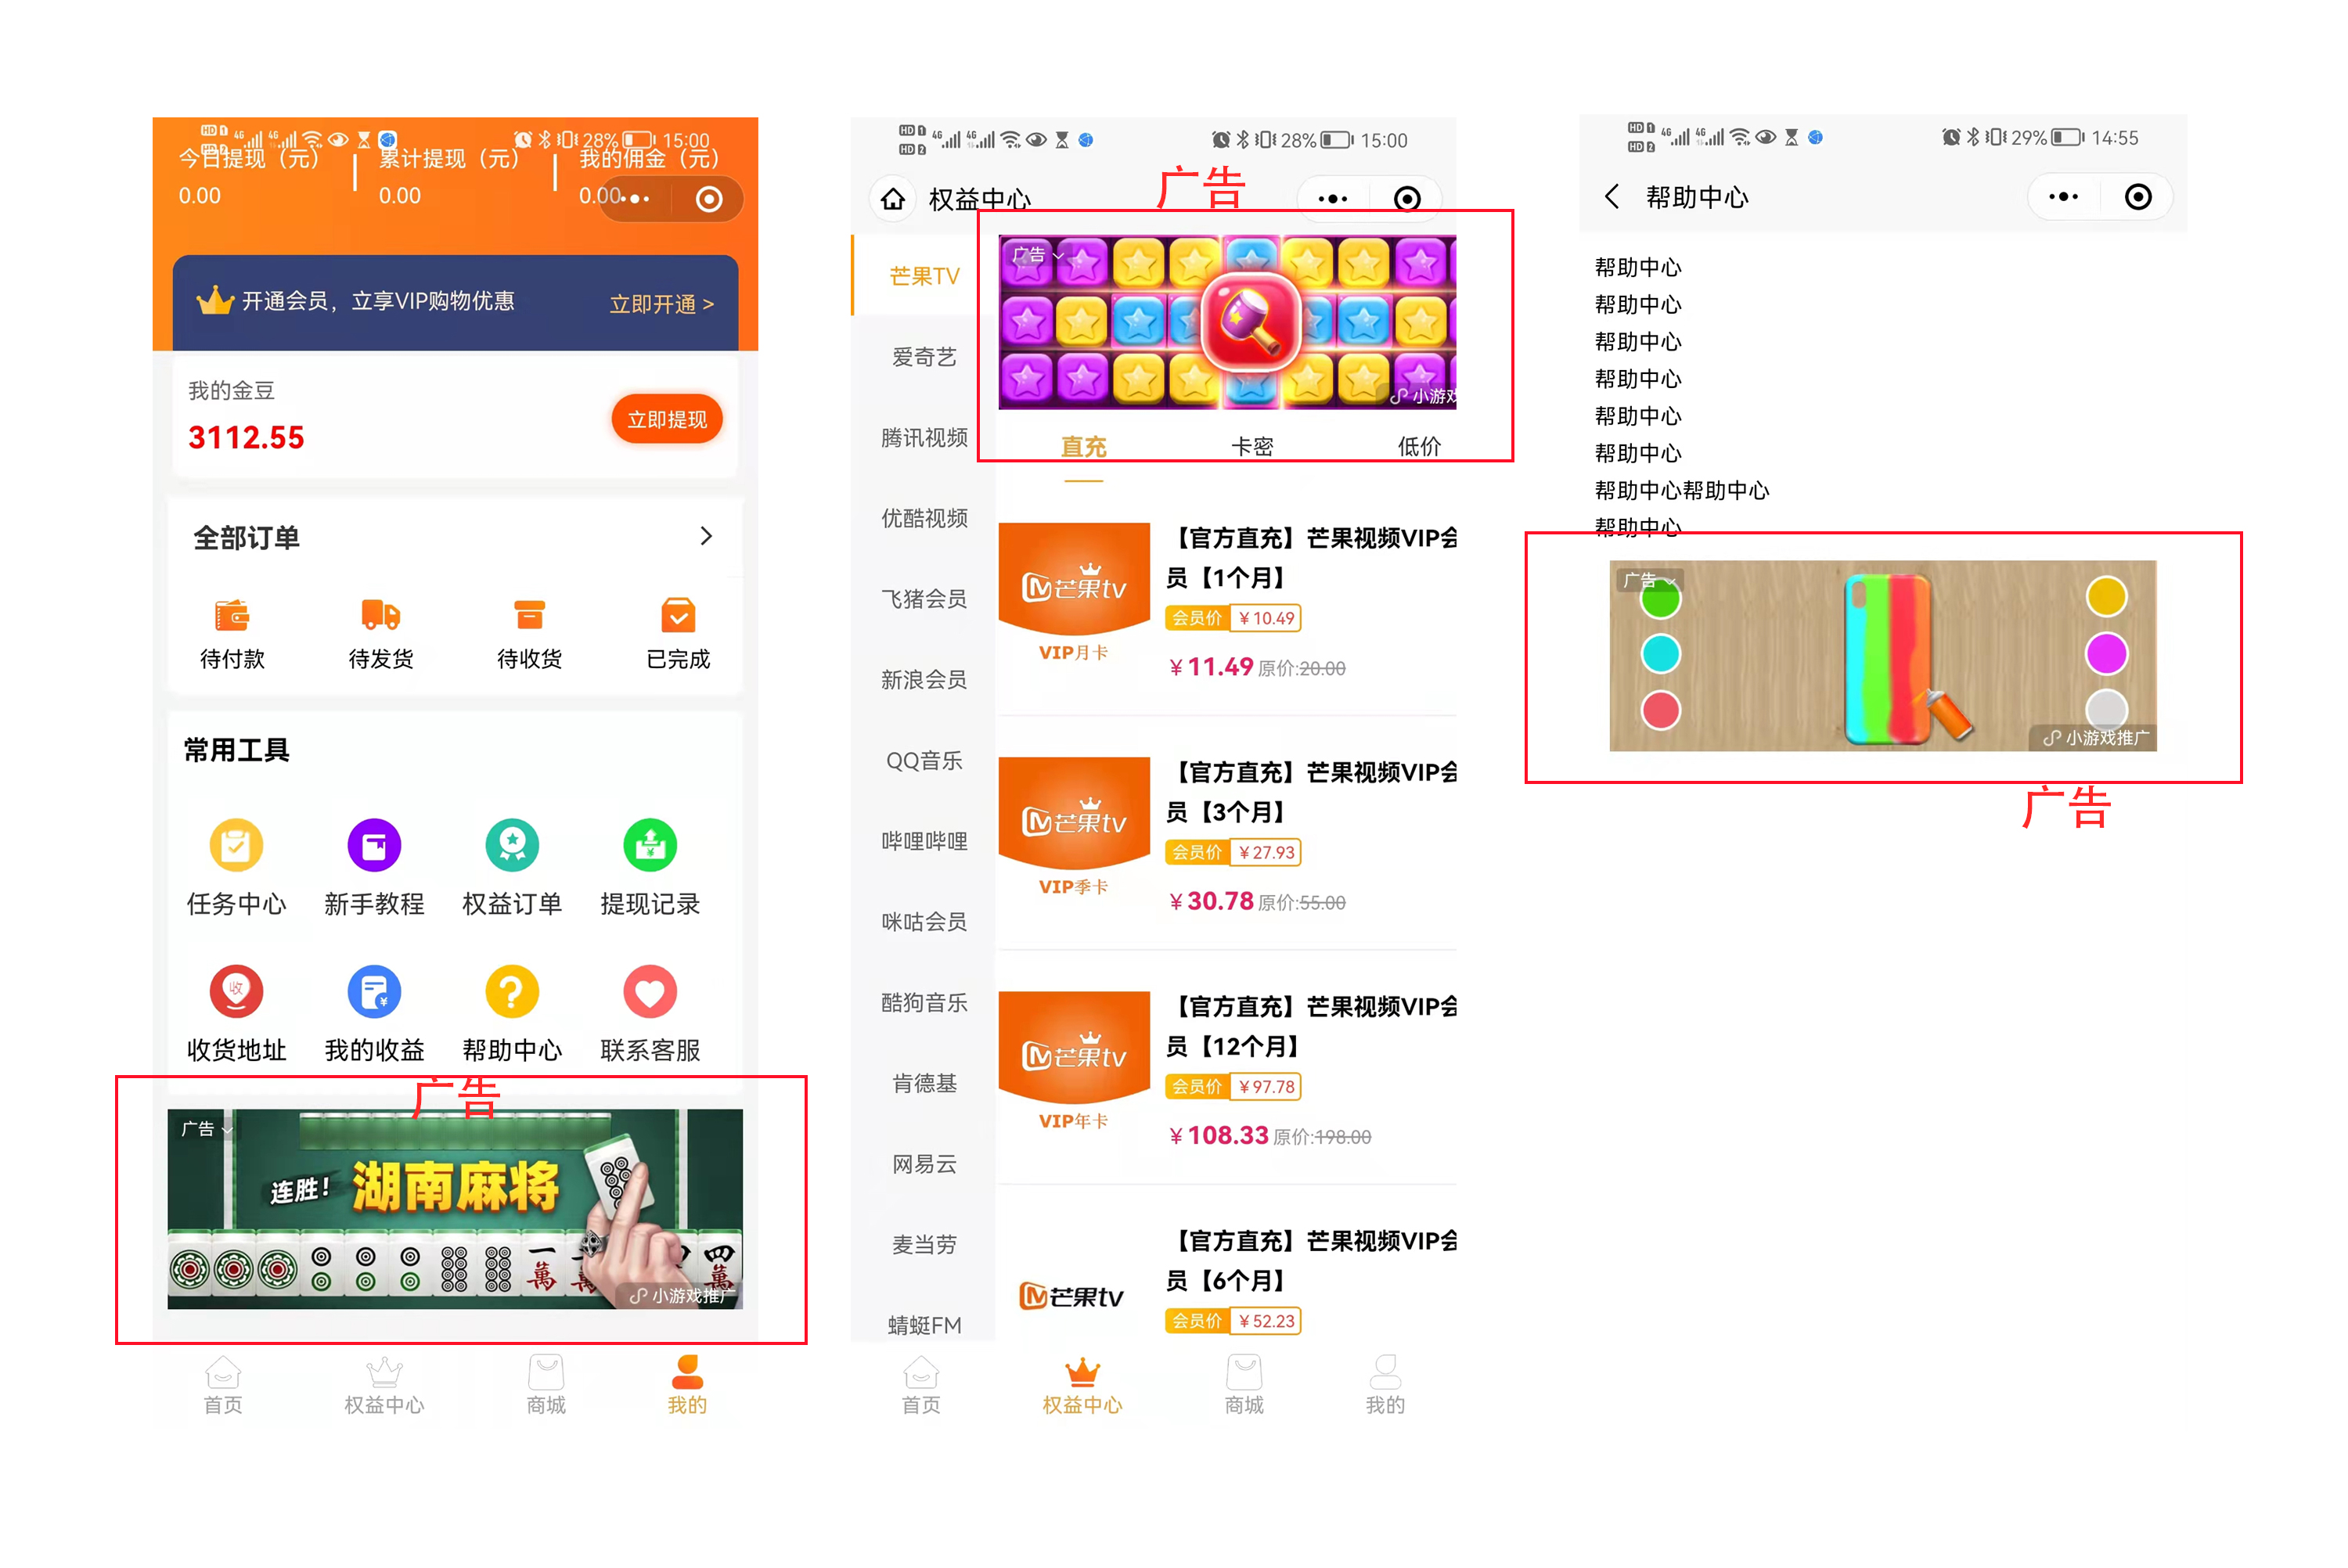Switch to 商城 tab on 权益中心 screen
Viewport: 2348px width, 1568px height.
click(1244, 1385)
